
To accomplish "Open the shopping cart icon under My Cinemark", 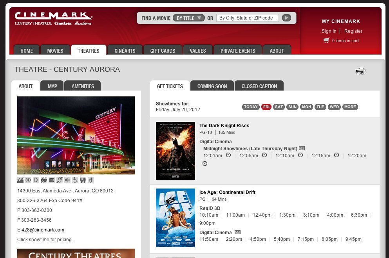I will 326,40.
